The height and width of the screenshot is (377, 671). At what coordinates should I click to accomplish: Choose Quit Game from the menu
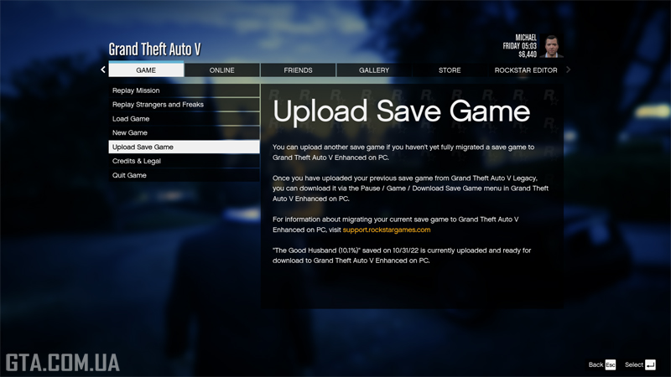pos(184,175)
